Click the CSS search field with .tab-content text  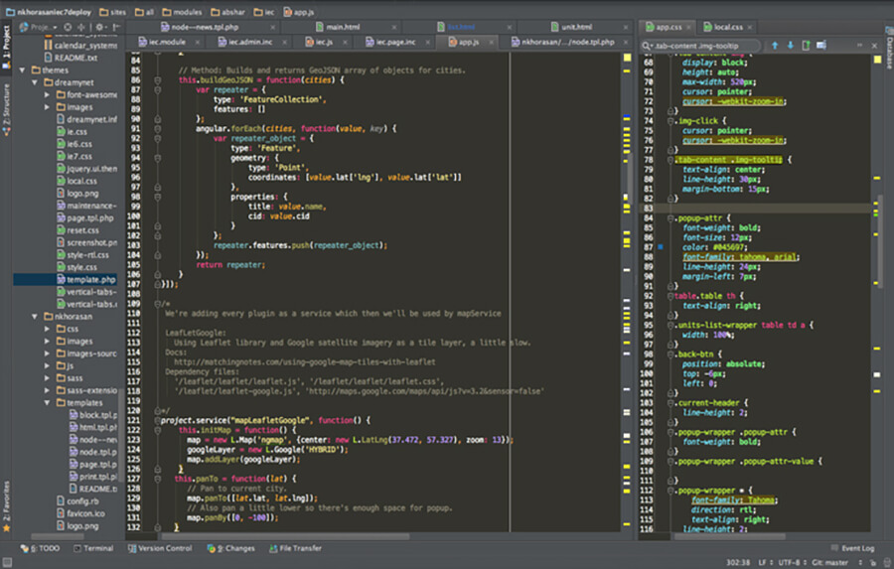click(x=700, y=46)
